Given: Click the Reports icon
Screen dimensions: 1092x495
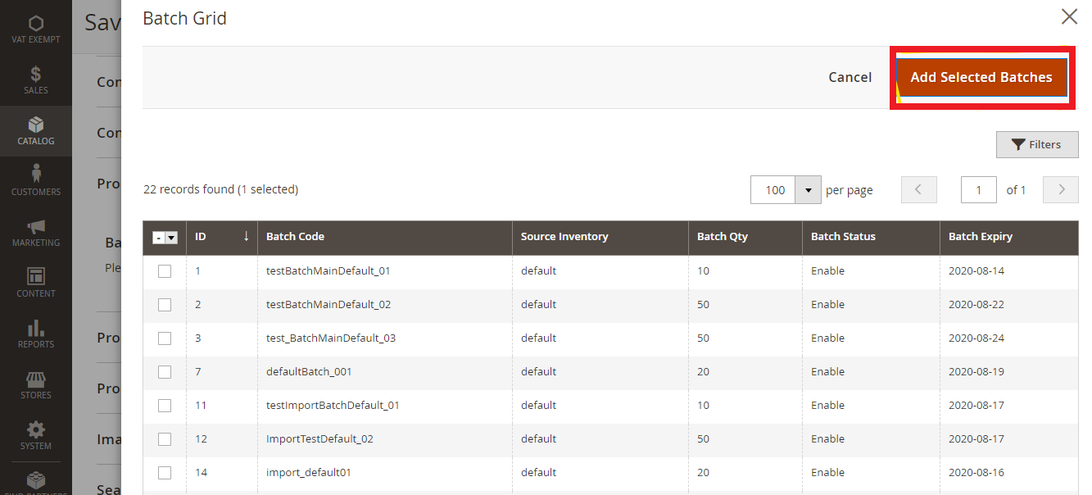Looking at the screenshot, I should coord(36,333).
